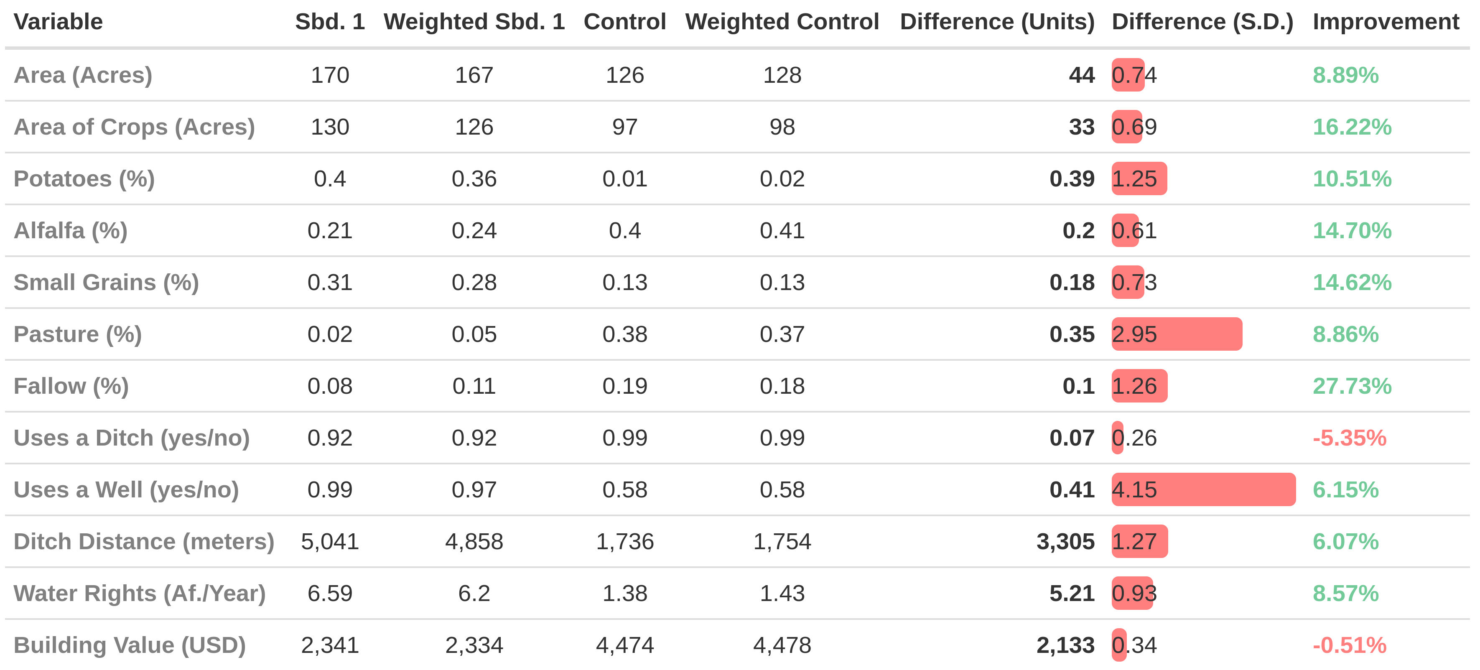Viewport: 1480px width, 670px height.
Task: Select the Ditch Distance (meters) row label
Action: point(144,541)
